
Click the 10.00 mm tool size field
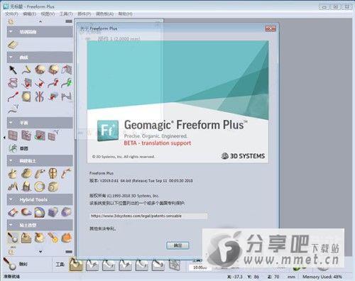pos(200,268)
